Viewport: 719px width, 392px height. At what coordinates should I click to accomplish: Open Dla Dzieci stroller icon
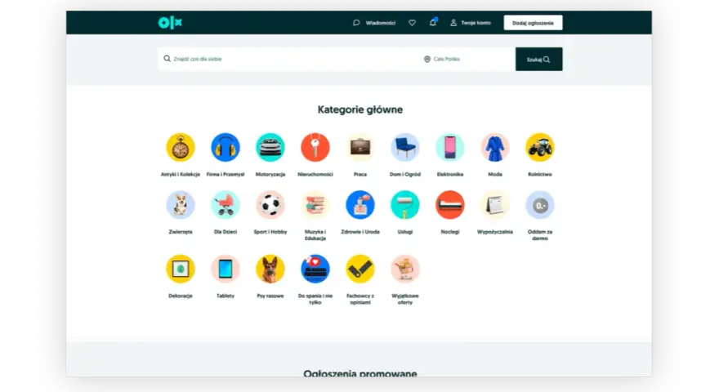pyautogui.click(x=226, y=205)
